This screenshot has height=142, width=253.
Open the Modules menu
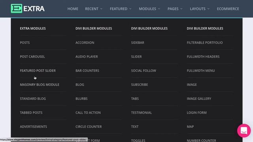click(147, 9)
